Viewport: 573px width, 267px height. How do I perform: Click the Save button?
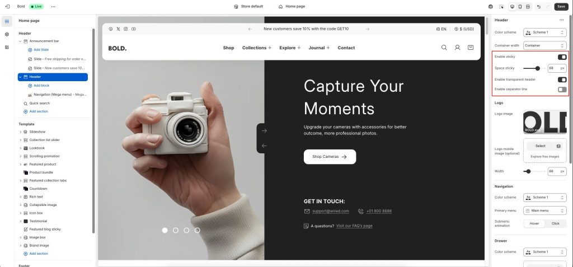[561, 7]
